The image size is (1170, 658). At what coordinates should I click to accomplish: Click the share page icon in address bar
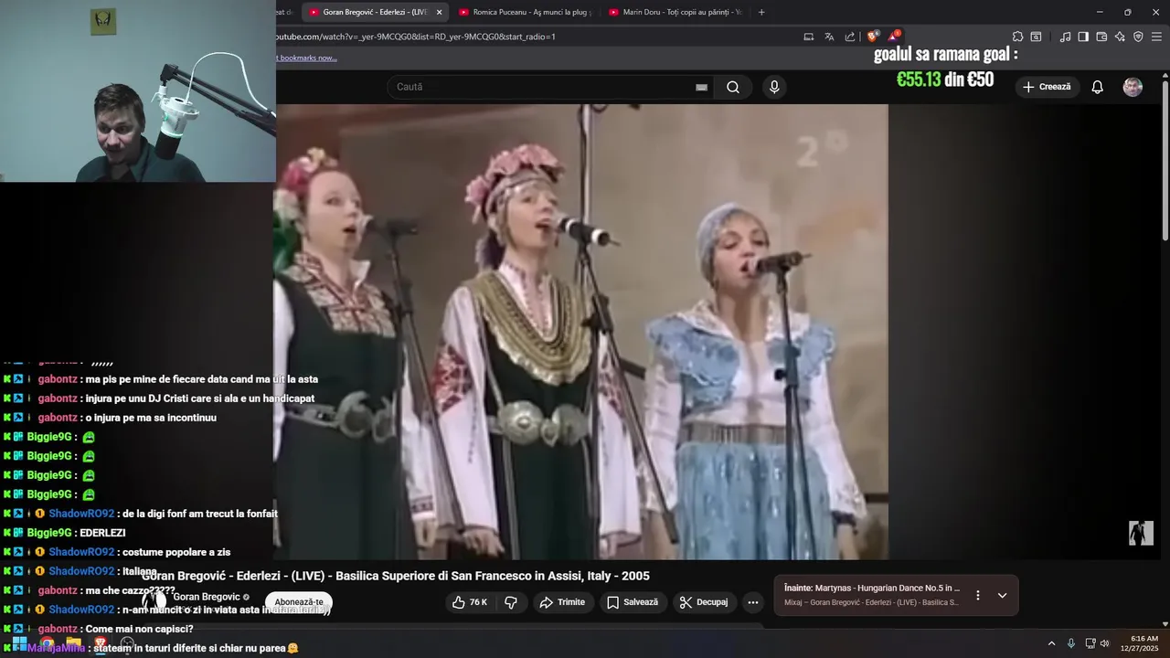(850, 37)
